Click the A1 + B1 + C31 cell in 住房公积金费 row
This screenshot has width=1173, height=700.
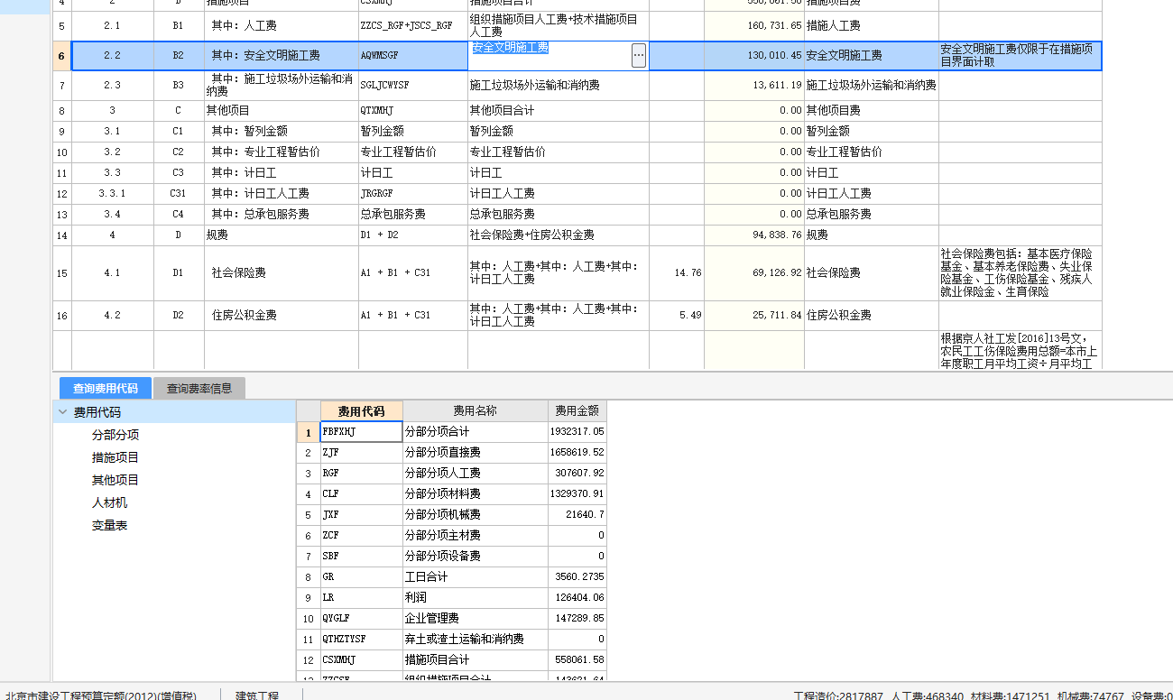(x=412, y=316)
